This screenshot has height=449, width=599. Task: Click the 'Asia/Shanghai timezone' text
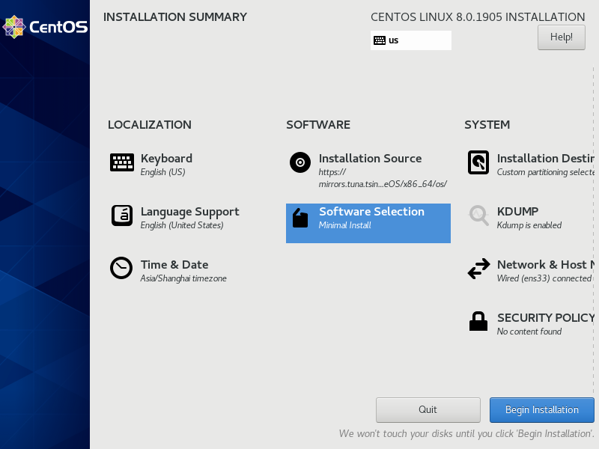tap(183, 278)
